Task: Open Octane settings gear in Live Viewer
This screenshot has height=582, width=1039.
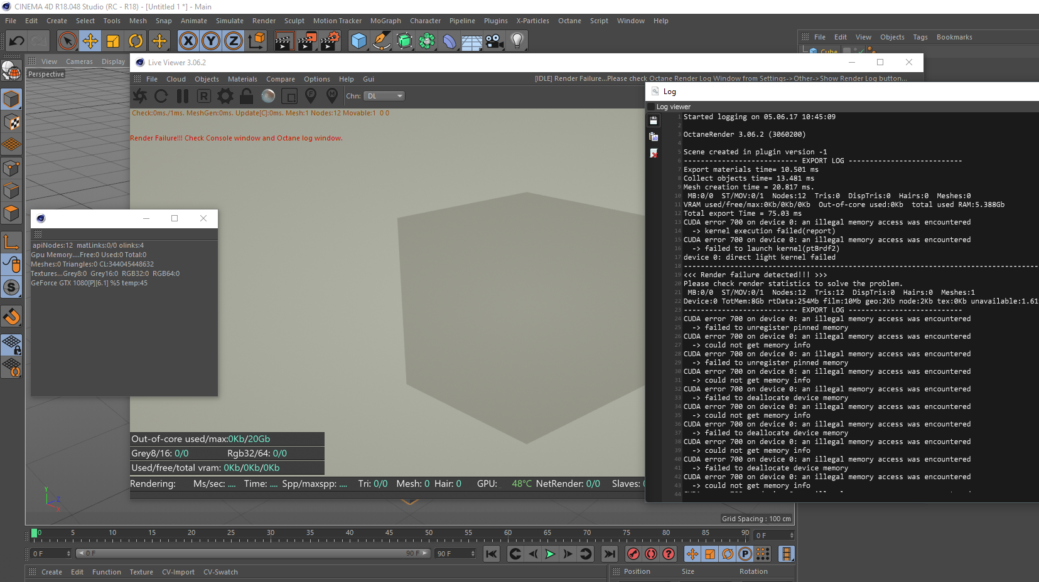Action: click(225, 96)
